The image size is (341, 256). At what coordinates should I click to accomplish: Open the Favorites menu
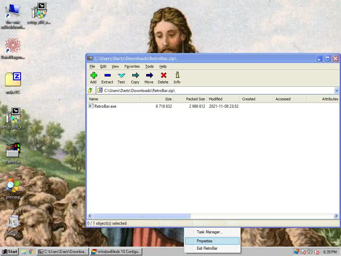tap(132, 66)
